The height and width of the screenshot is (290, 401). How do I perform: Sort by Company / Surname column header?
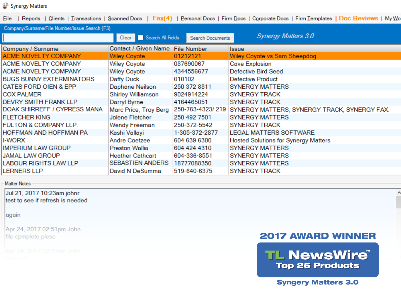click(x=55, y=49)
